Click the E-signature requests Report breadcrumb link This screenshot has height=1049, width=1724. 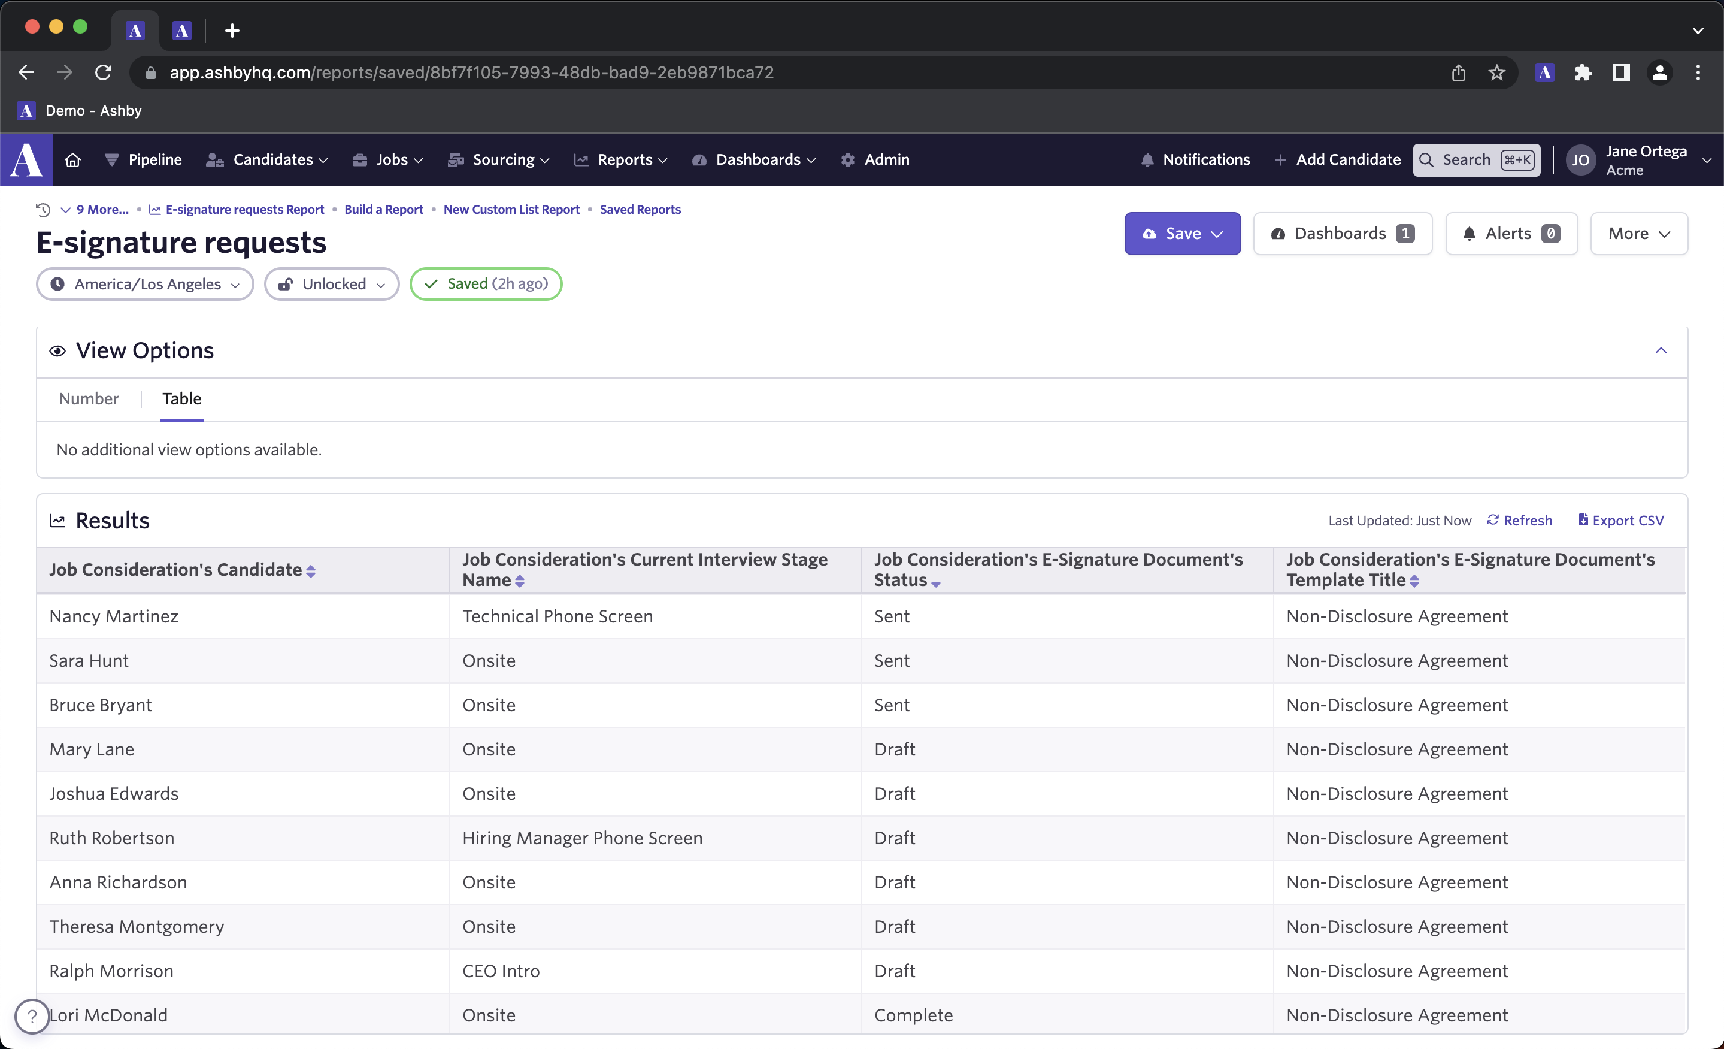click(244, 210)
